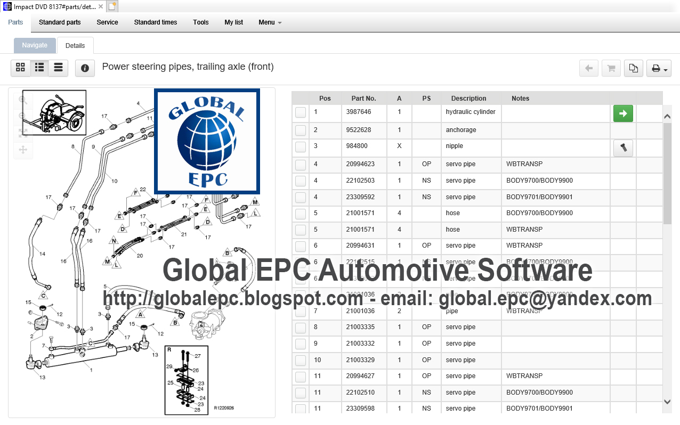Screen dimensions: 680x425
Task: Open the information icon button
Action: [85, 68]
